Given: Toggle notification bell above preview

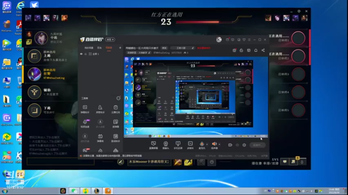Looking at the screenshot, I should (256, 50).
